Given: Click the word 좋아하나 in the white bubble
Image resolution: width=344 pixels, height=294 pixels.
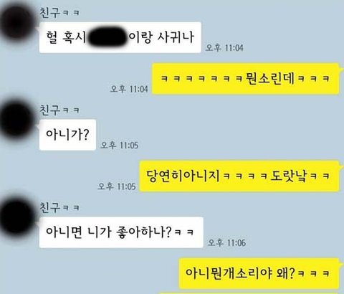Looking at the screenshot, I should [143, 232].
